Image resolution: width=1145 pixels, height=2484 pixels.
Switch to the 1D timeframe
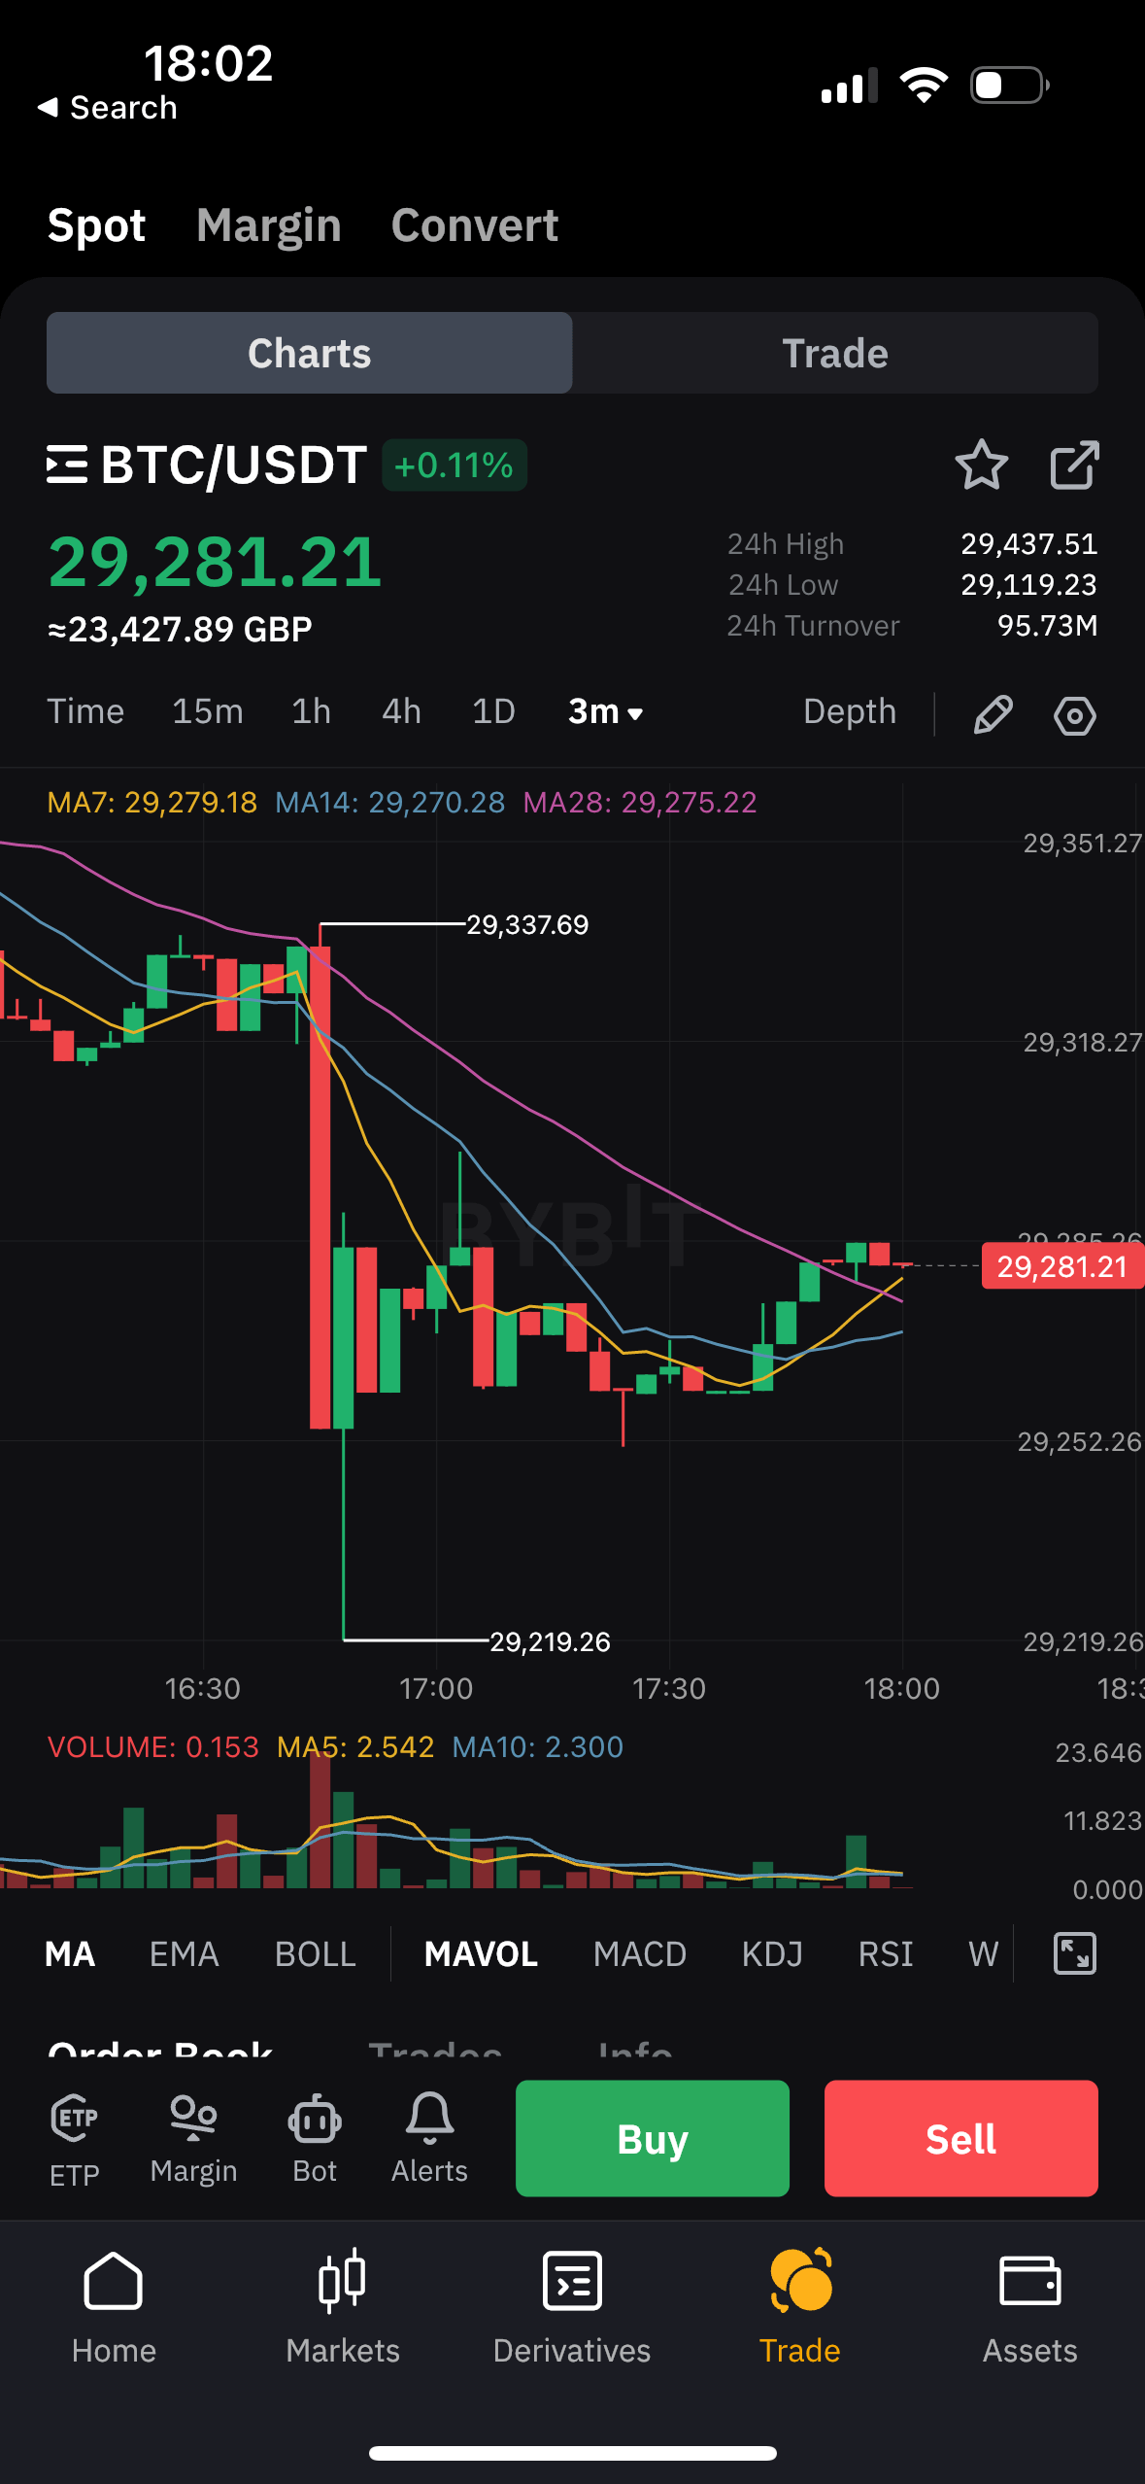click(492, 711)
